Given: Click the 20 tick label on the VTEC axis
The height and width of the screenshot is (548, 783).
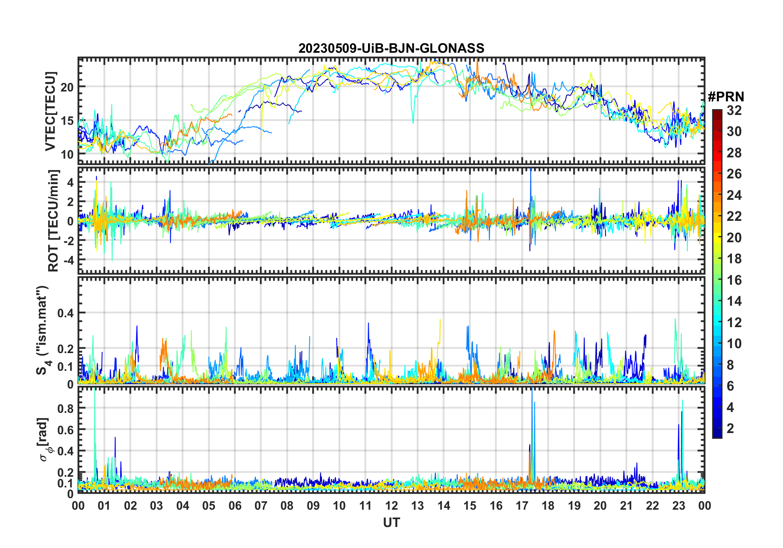Looking at the screenshot, I should [67, 87].
